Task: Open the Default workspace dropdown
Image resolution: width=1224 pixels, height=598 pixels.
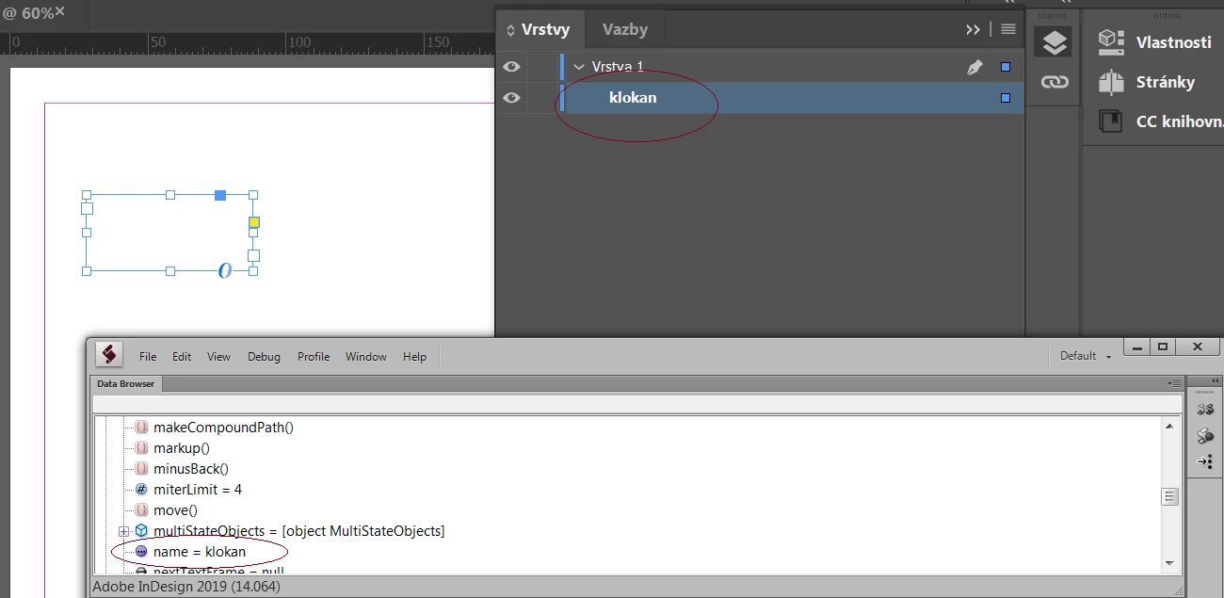Action: 1086,356
